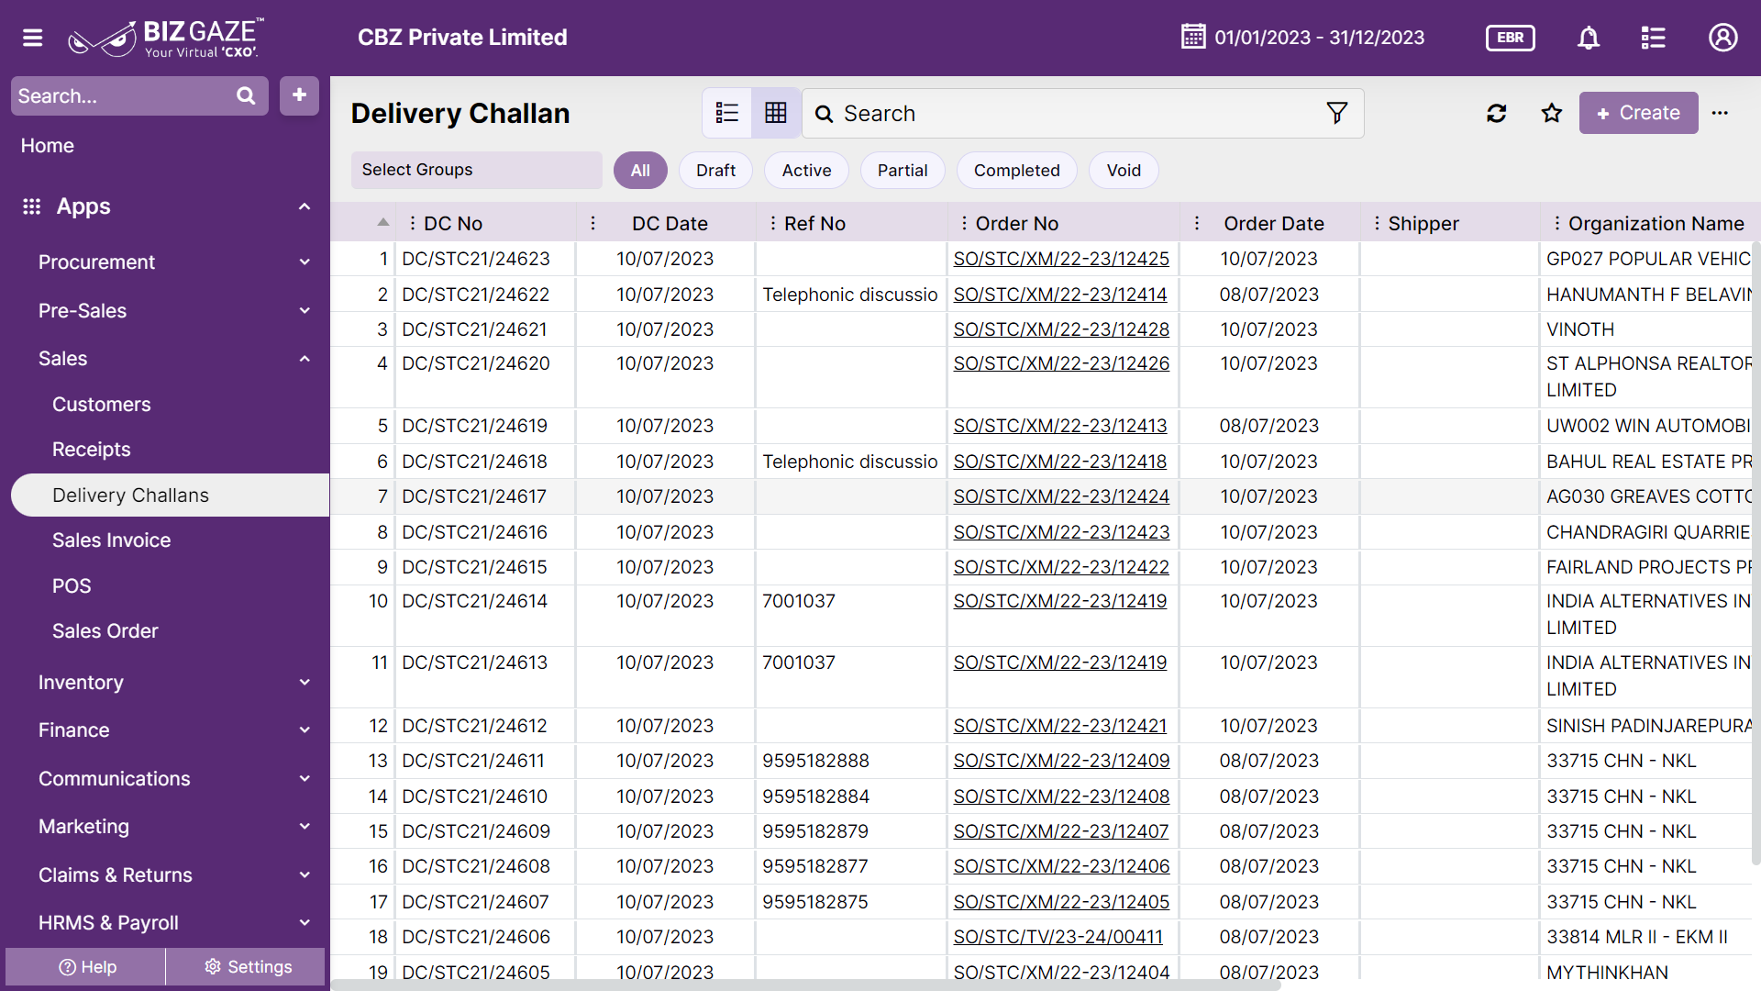Click the Create button
Screen dimensions: 1761x991
click(x=1638, y=113)
